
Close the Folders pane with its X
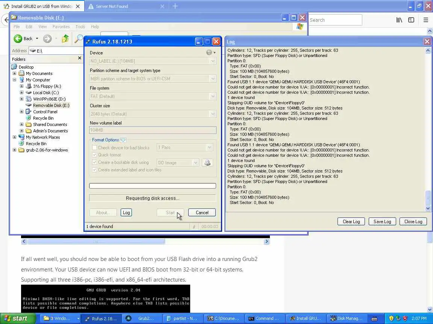point(80,58)
